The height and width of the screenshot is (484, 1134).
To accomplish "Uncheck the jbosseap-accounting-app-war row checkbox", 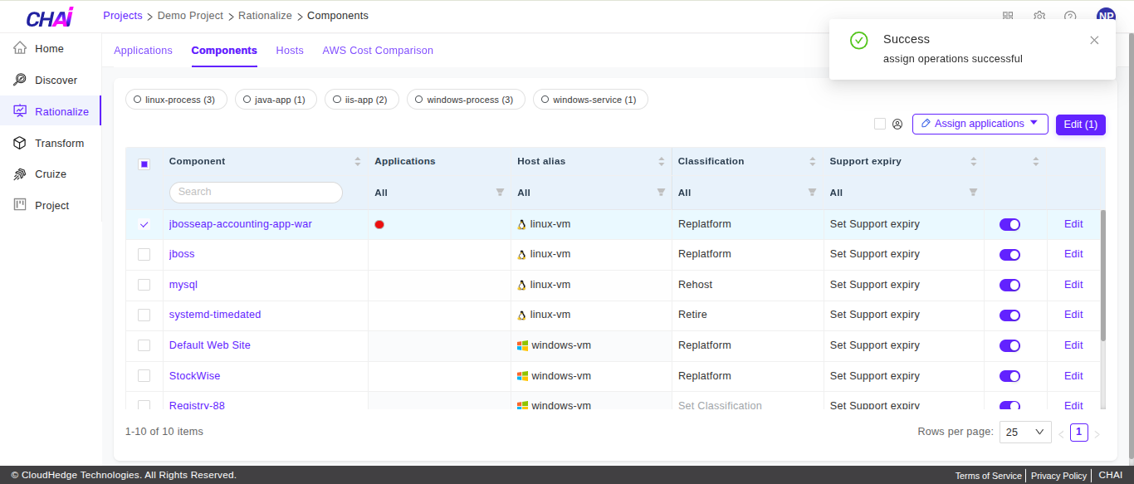I will [144, 224].
